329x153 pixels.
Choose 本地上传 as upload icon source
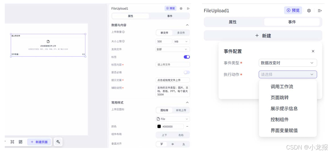point(181,110)
